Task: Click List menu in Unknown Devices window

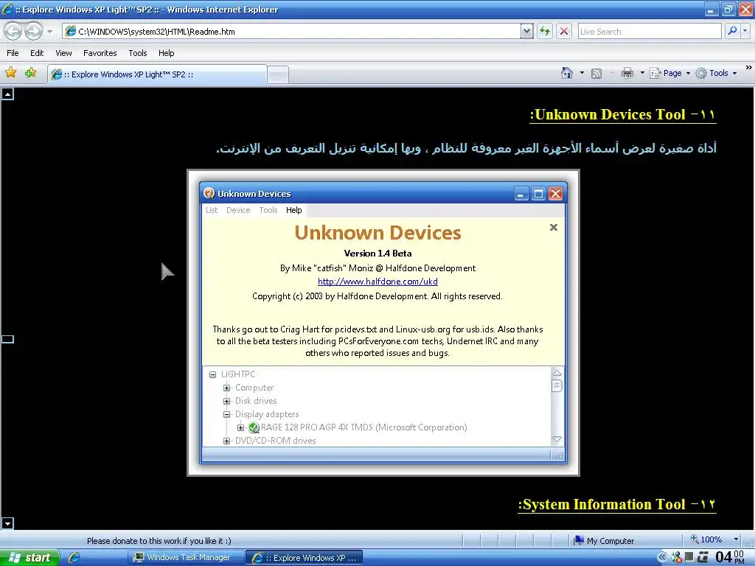Action: click(x=212, y=210)
